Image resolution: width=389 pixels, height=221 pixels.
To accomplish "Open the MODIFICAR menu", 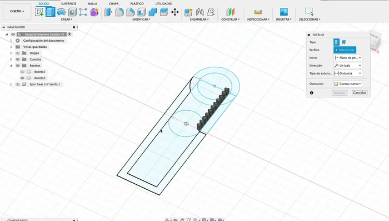I will pos(141,19).
